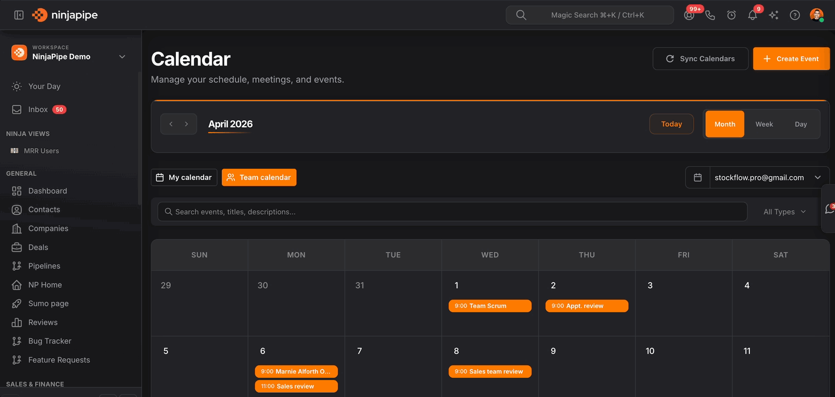
Task: Switch to My calendar view
Action: point(184,177)
